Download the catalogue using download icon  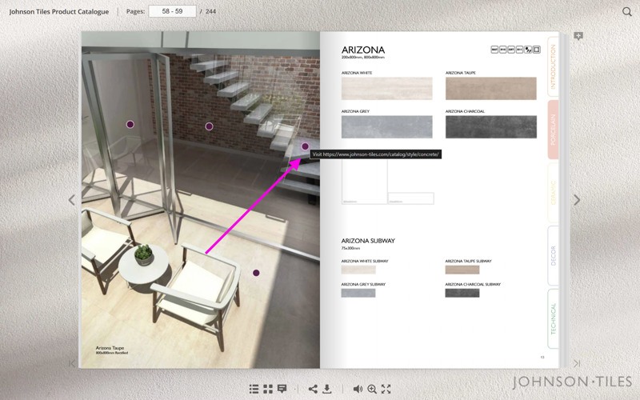(x=327, y=389)
